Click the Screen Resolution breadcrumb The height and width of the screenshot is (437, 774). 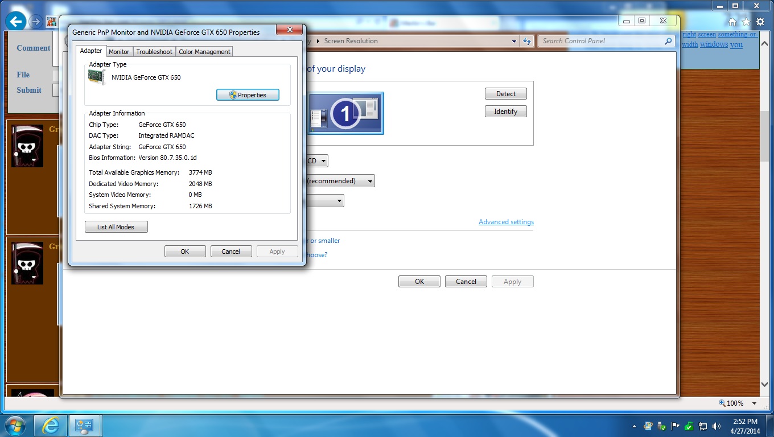click(351, 41)
